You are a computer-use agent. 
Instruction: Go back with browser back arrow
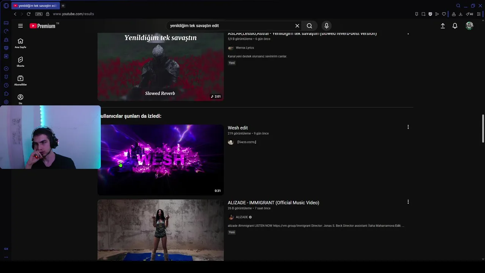[15, 14]
